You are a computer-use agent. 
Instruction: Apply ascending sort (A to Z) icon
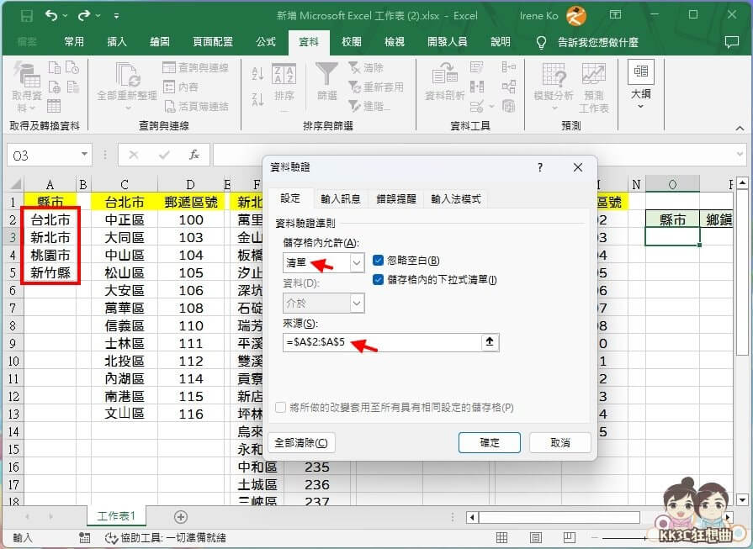coord(257,72)
